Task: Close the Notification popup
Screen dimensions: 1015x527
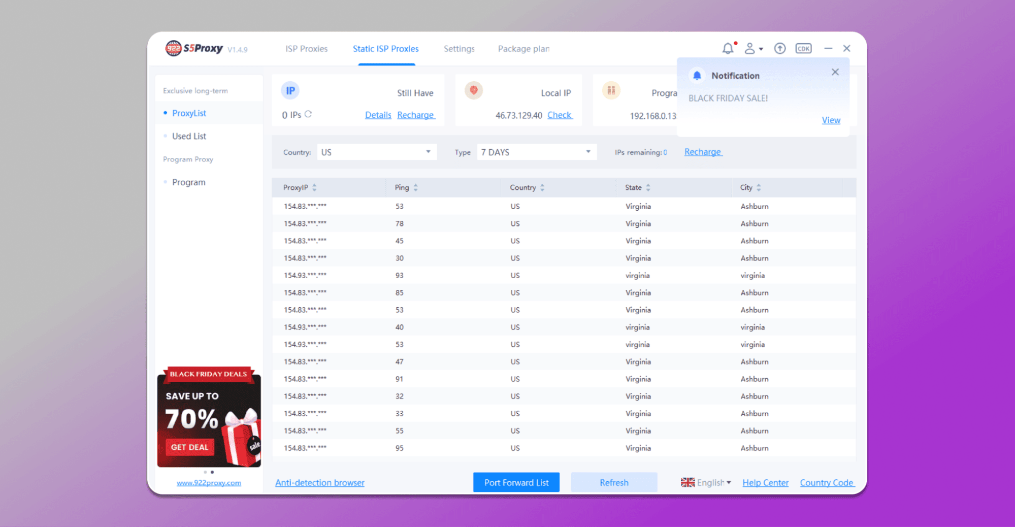Action: coord(835,72)
